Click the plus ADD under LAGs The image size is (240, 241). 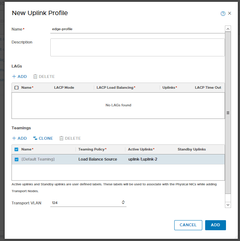tap(19, 77)
